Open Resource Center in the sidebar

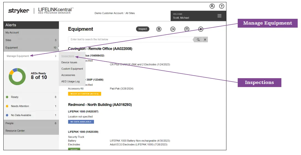tap(31, 131)
